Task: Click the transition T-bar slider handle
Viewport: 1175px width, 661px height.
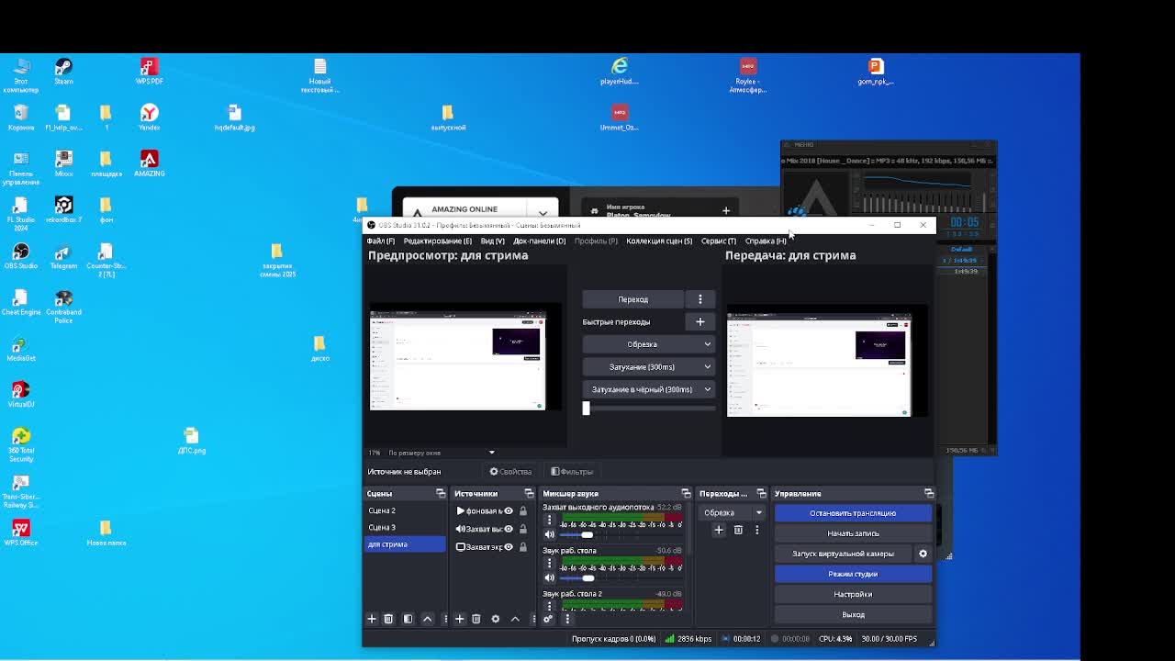Action: click(586, 408)
